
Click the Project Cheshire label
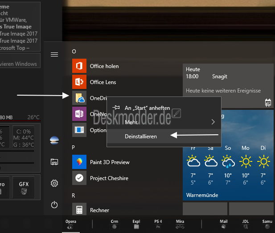point(109,178)
